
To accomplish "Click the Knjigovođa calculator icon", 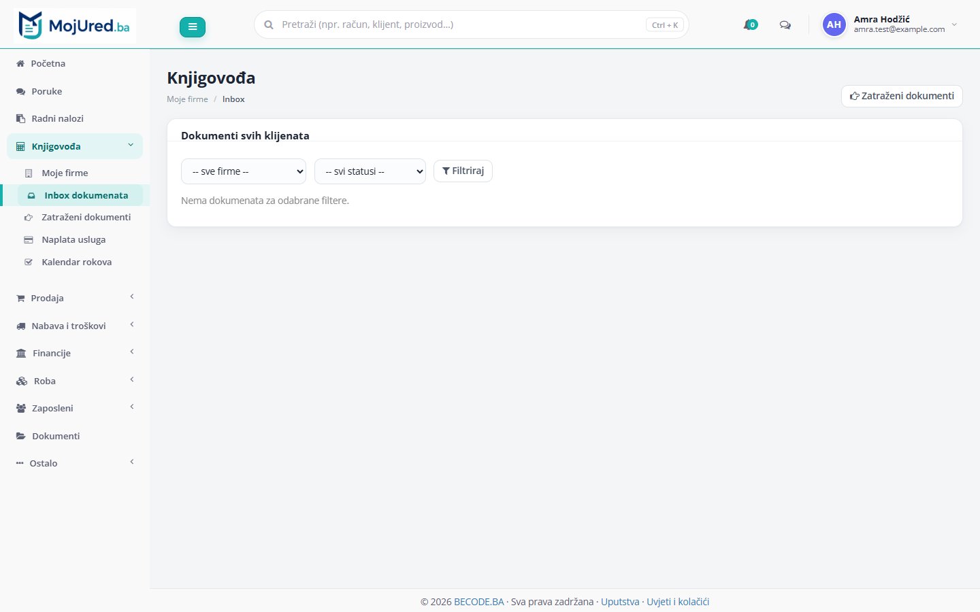I will (x=20, y=146).
